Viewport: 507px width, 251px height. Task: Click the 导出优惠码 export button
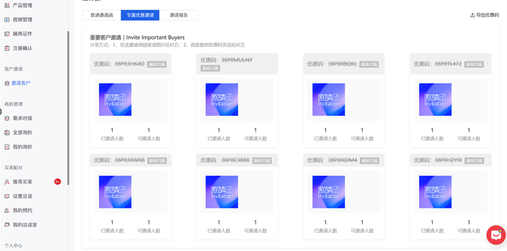[485, 15]
